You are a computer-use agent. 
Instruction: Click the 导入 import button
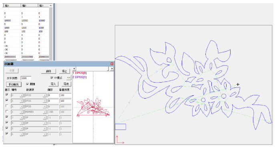point(53,84)
